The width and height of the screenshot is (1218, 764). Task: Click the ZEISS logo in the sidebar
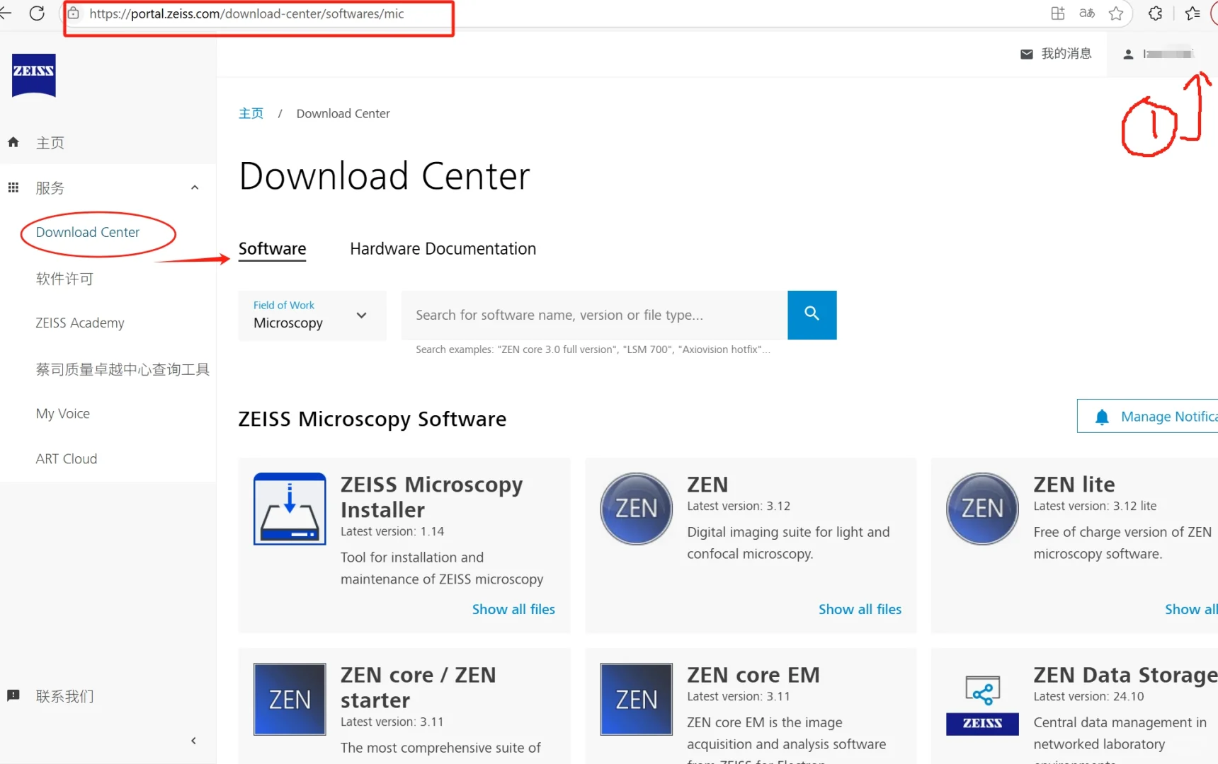pos(34,75)
